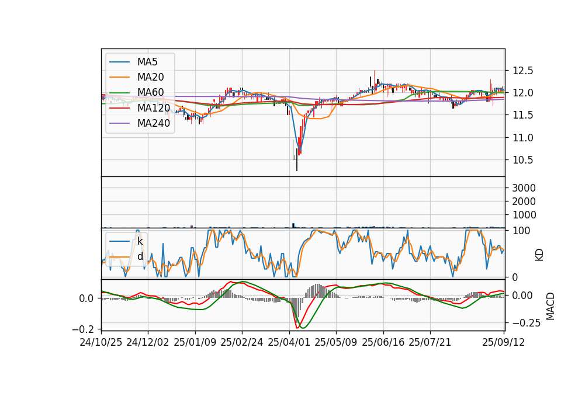561x403 pixels.
Task: Click the −0.25 label on MACD right axis
Action: [x=527, y=323]
